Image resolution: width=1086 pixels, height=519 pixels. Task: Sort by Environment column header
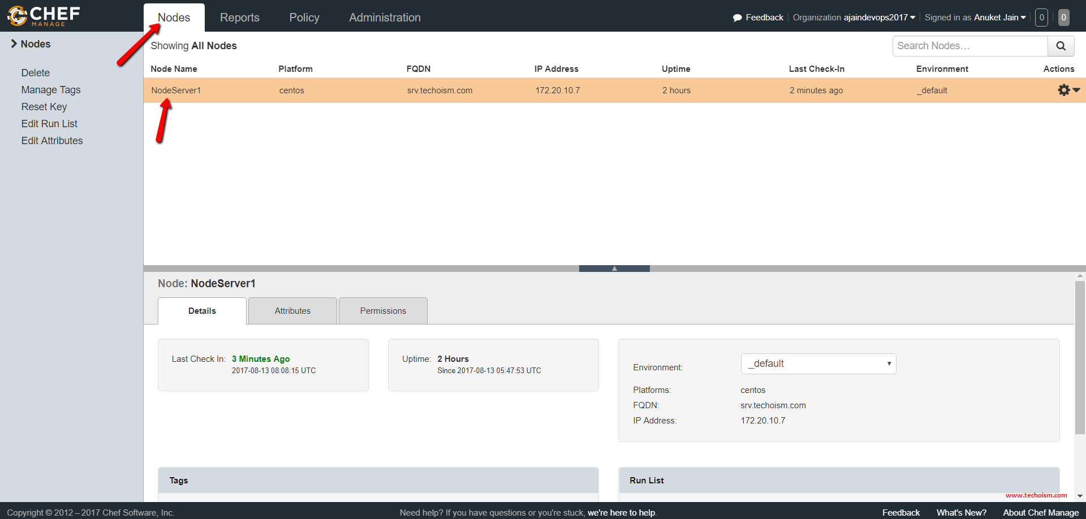[x=942, y=69]
